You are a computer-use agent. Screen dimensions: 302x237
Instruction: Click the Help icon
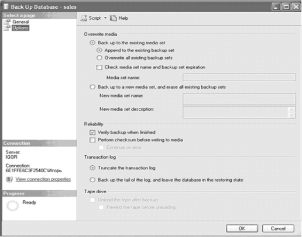114,18
